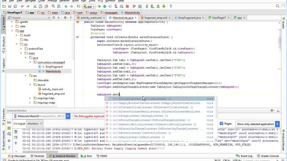
Task: Click Android Monitor settings gear icon
Action: pyautogui.click(x=272, y=110)
